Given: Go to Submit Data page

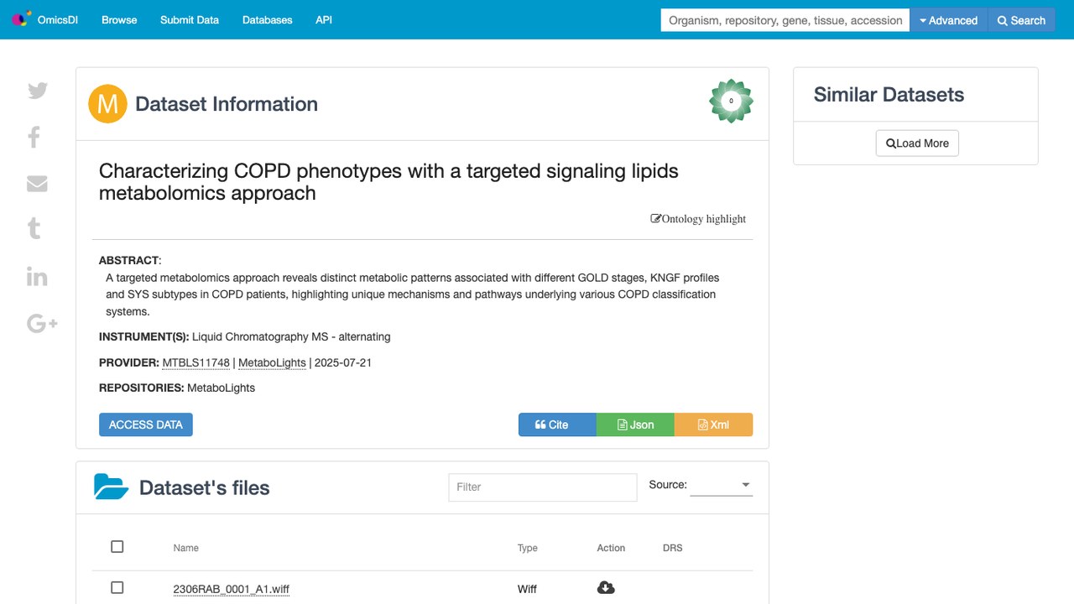Looking at the screenshot, I should [190, 20].
